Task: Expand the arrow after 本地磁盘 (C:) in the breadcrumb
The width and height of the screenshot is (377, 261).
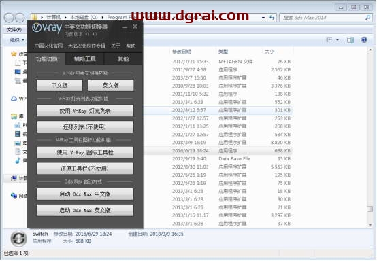Action: pyautogui.click(x=103, y=18)
